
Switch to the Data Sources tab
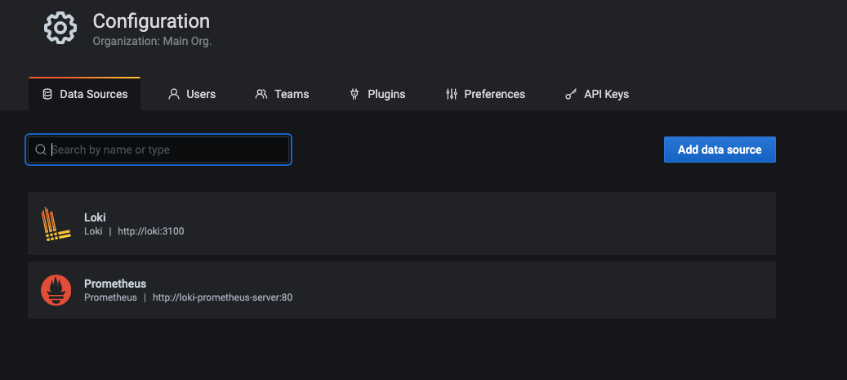tap(85, 94)
